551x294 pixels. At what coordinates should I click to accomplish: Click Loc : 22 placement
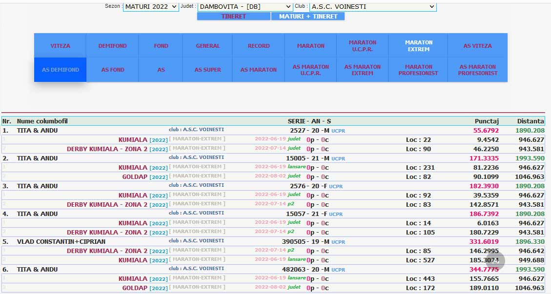click(x=419, y=140)
